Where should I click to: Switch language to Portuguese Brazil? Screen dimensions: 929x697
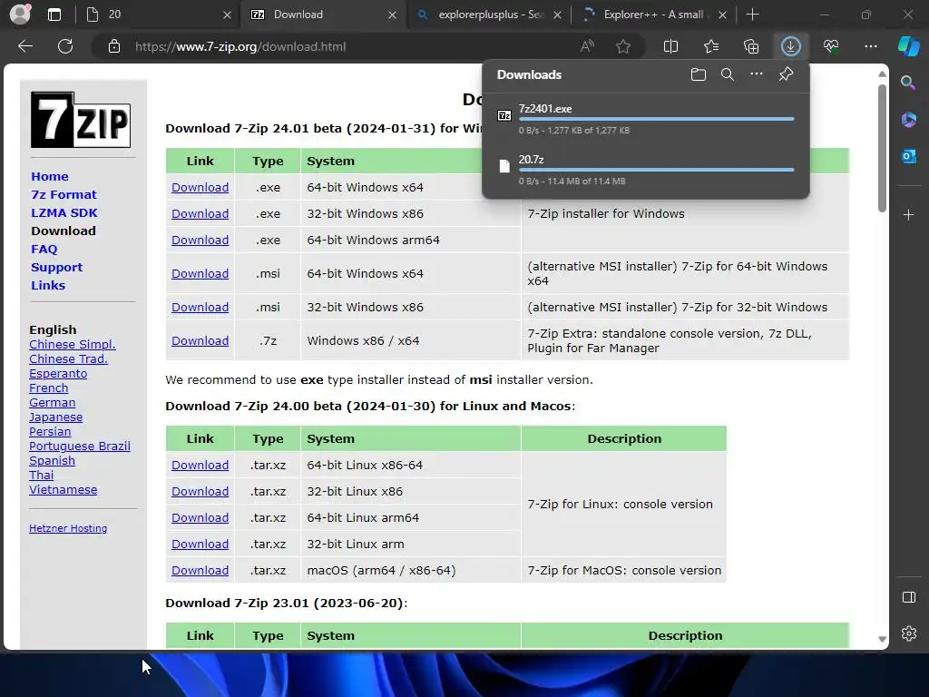coord(80,447)
